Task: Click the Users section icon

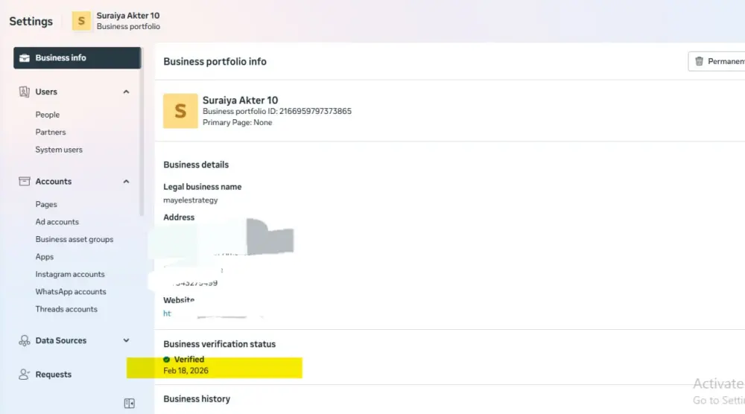Action: tap(25, 92)
